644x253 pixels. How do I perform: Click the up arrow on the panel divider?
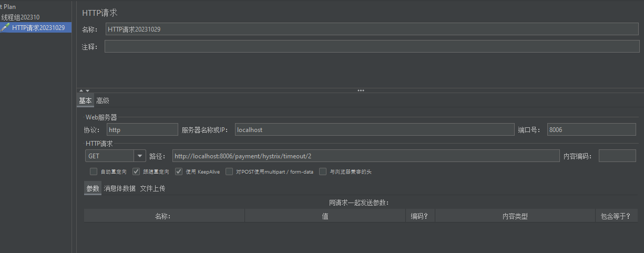pyautogui.click(x=81, y=90)
